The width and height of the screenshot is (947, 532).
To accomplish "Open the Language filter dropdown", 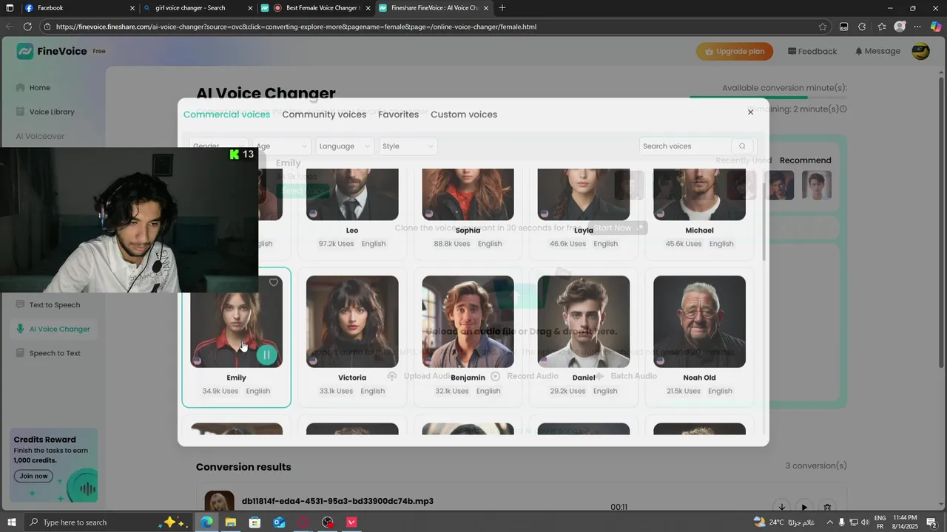I will 345,146.
